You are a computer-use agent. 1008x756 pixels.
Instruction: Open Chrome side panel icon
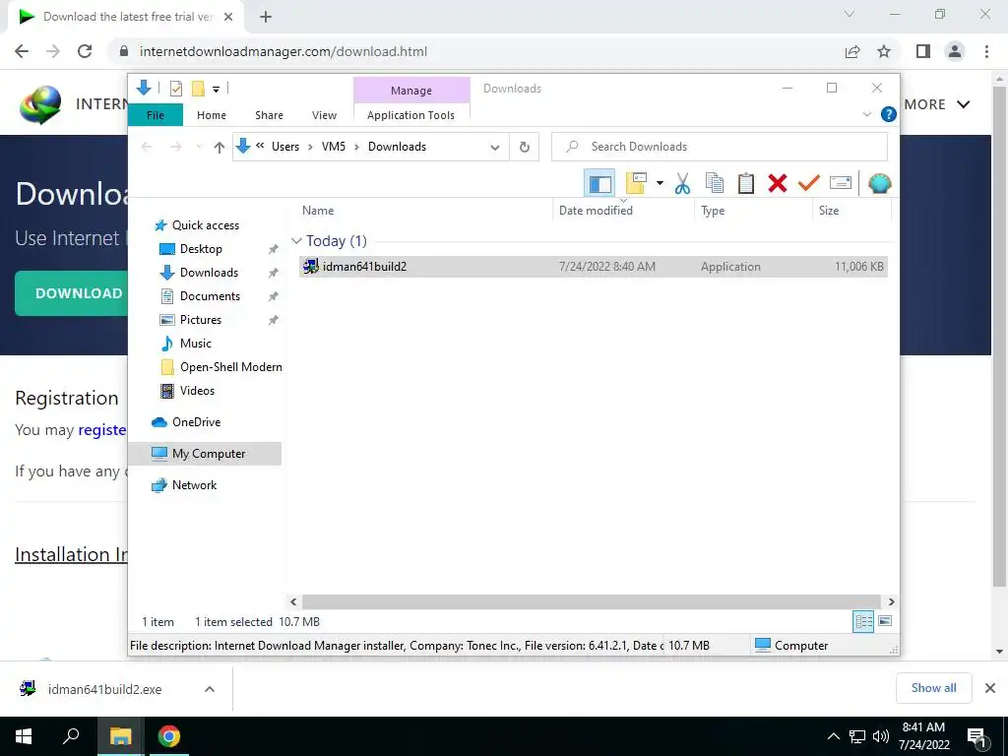(923, 51)
